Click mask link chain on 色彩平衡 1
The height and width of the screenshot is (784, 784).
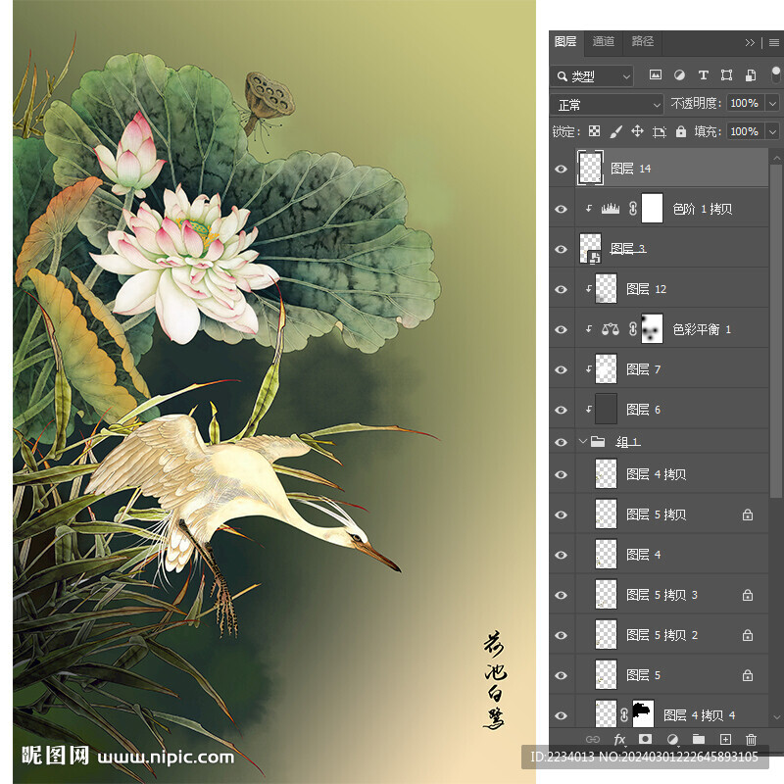point(632,329)
